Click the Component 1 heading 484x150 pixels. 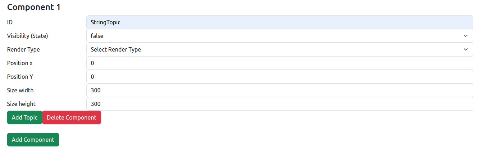click(x=34, y=7)
